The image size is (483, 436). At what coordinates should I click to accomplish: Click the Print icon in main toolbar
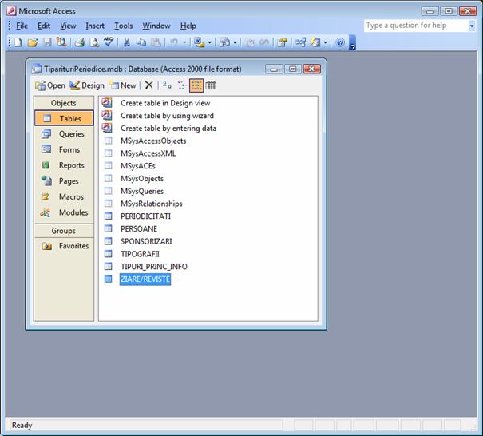(80, 42)
